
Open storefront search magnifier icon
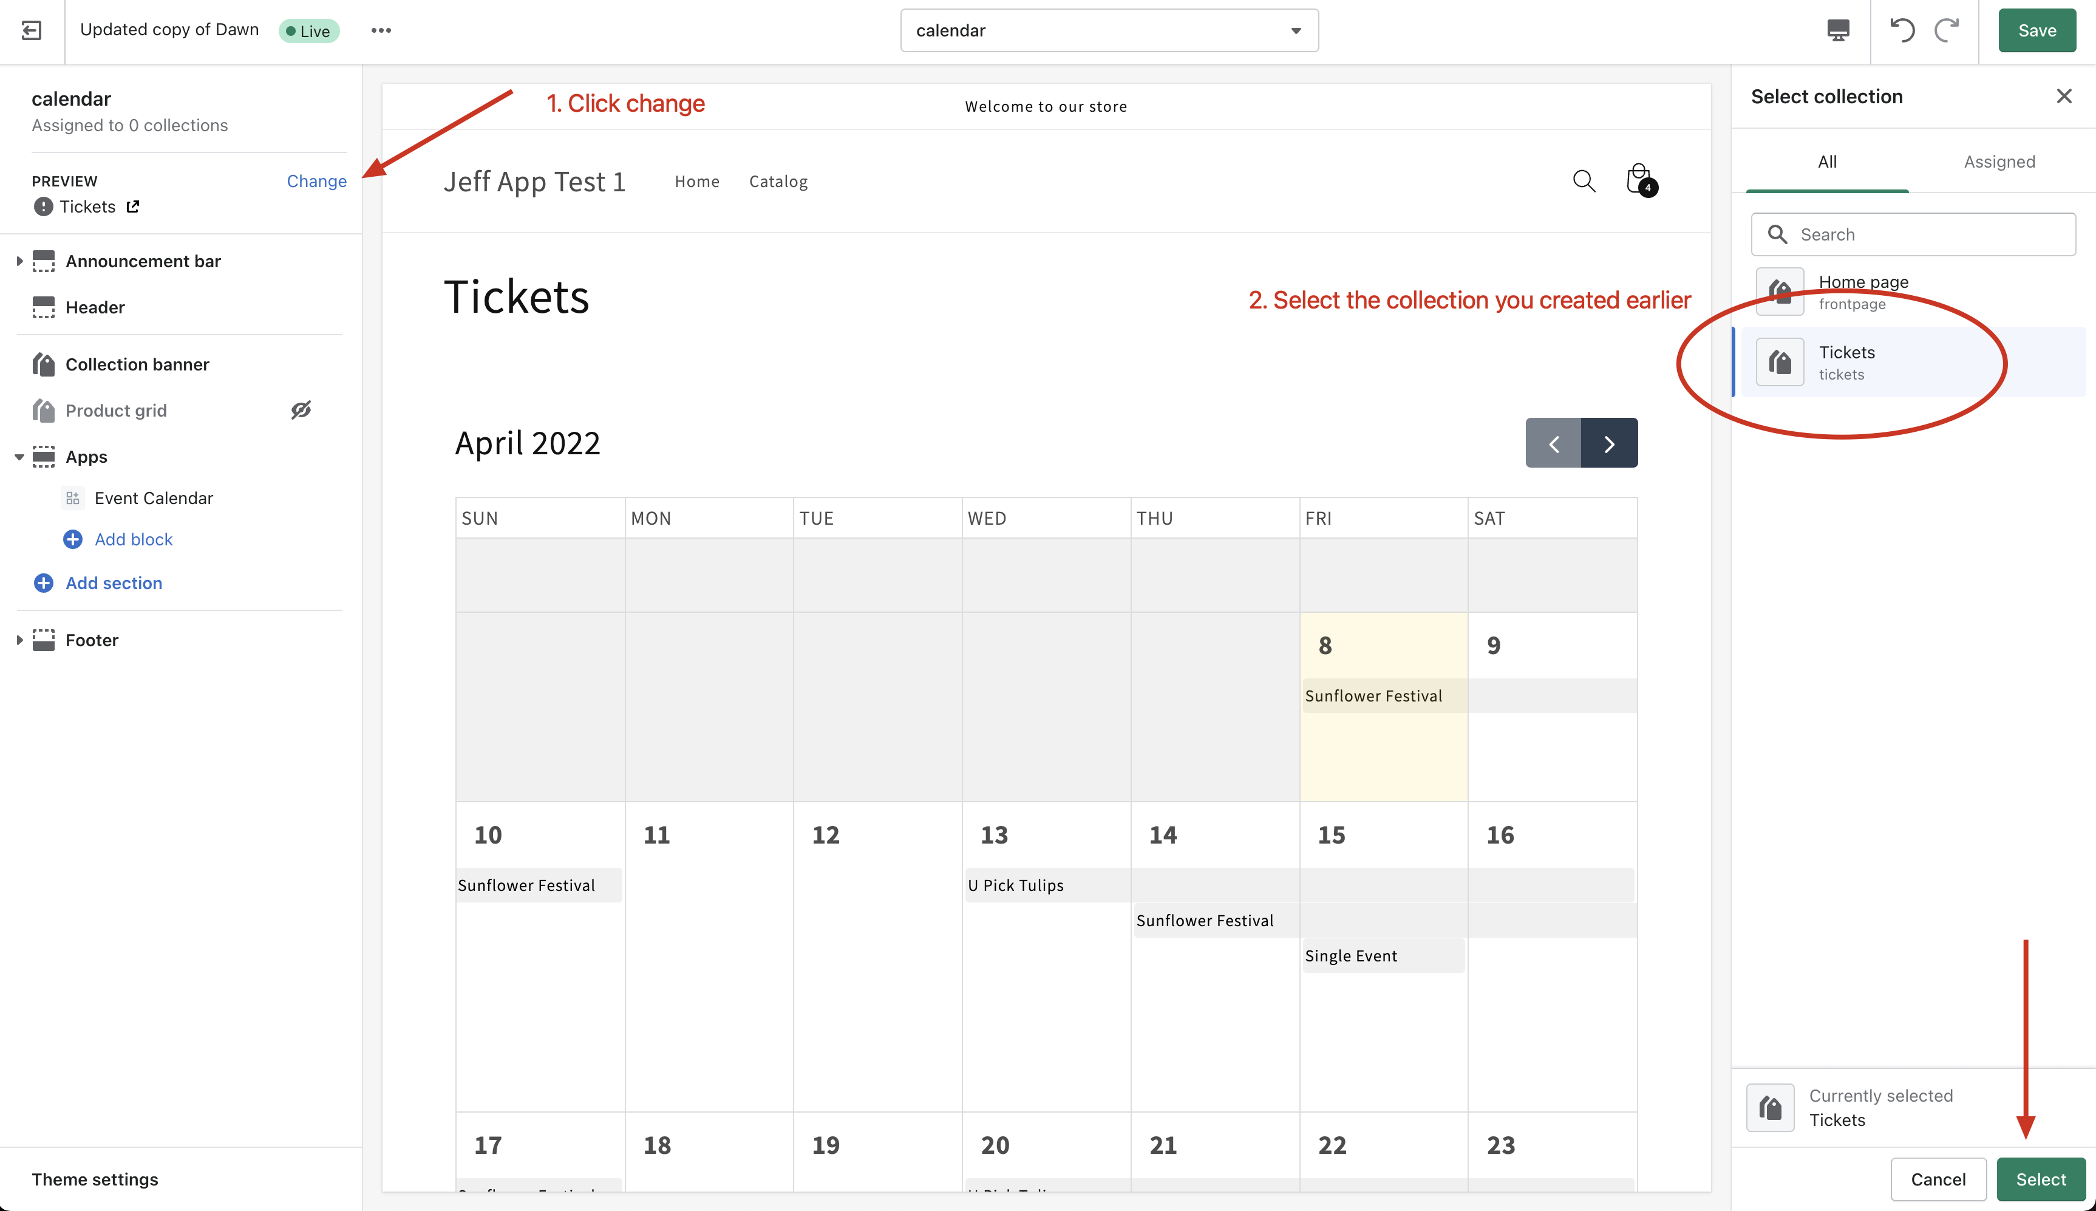(x=1584, y=182)
